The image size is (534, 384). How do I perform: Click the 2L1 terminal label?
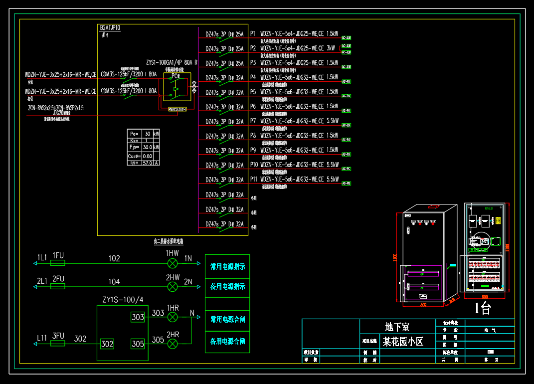point(42,281)
